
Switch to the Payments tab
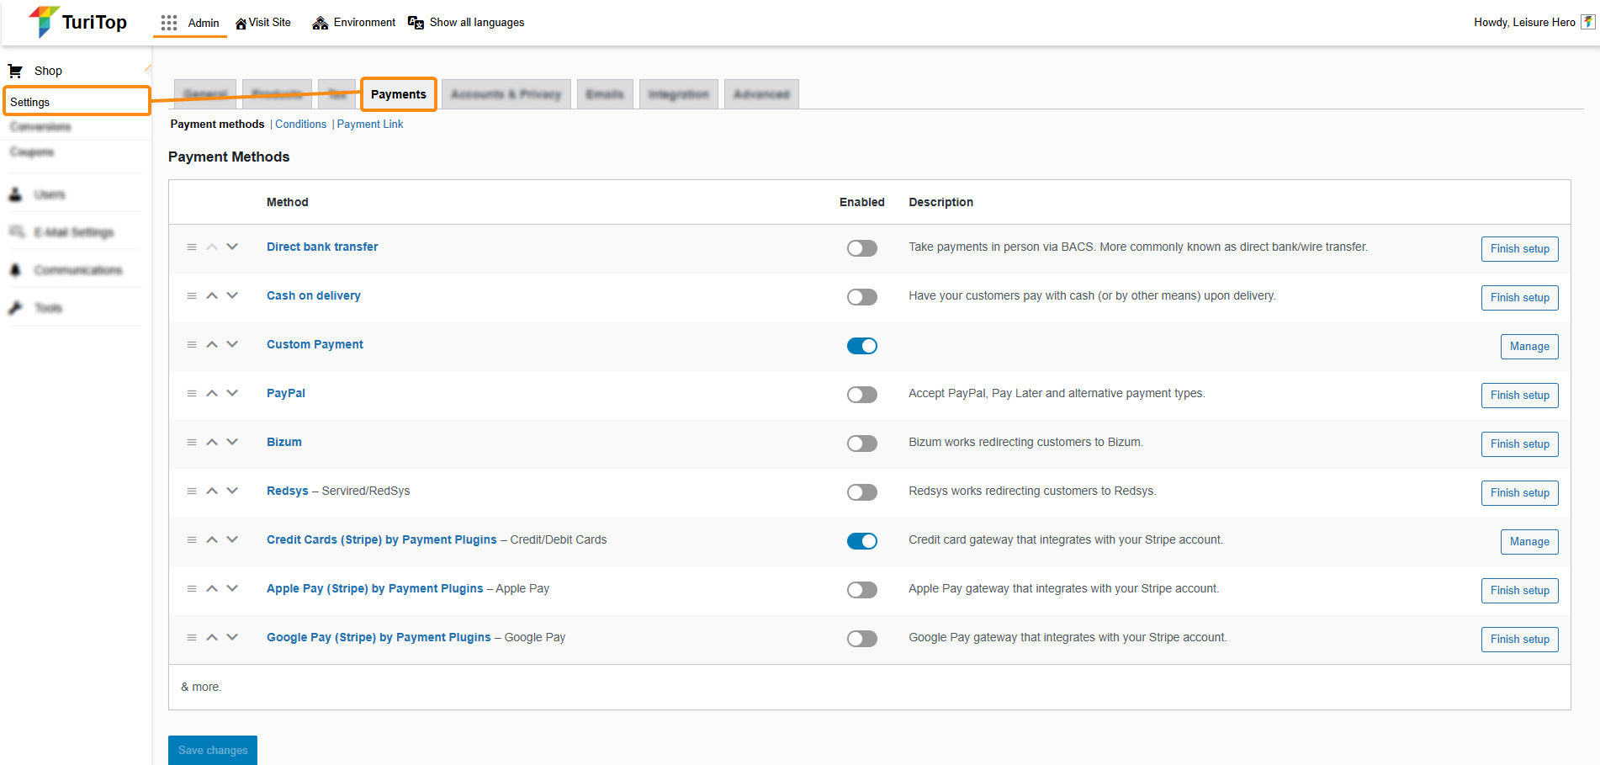[x=398, y=94]
